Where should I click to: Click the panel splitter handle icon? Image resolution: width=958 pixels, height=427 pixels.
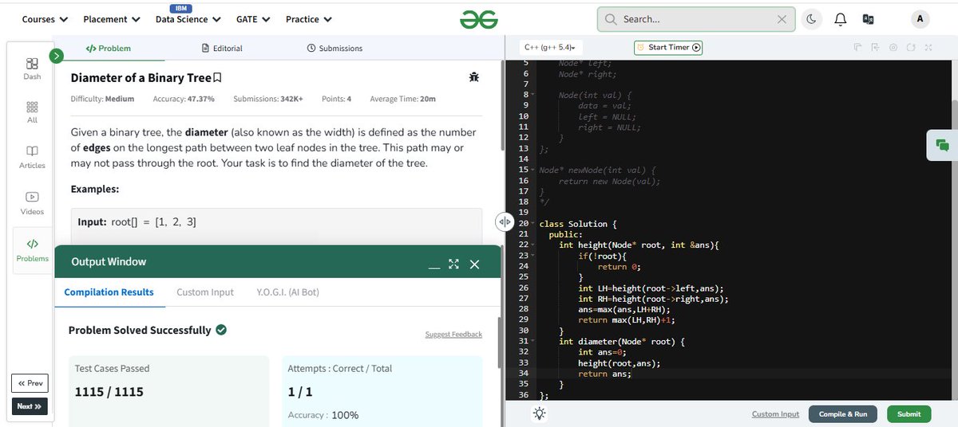tap(504, 221)
